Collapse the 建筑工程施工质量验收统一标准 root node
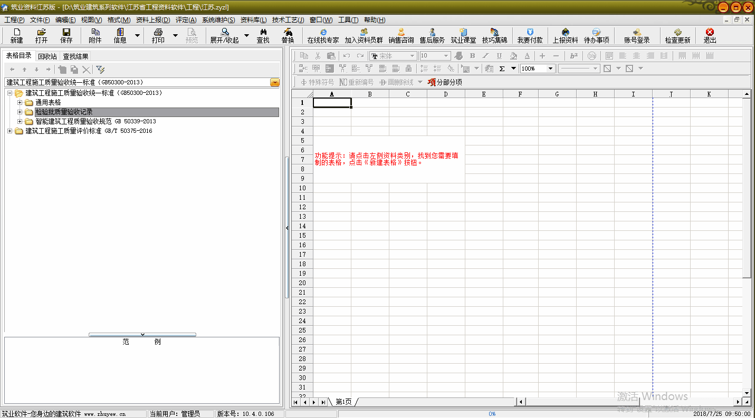The height and width of the screenshot is (418, 755). 10,93
